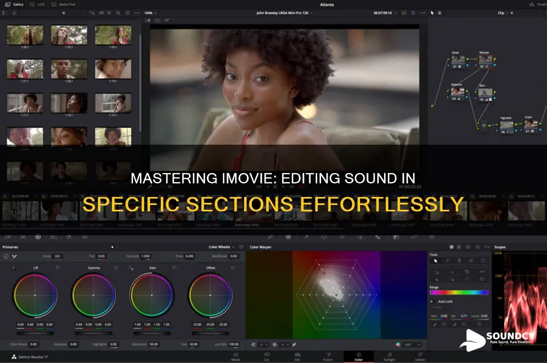Switch gallery to thumbnail grid view
Image resolution: width=547 pixels, height=363 pixels.
click(x=101, y=13)
